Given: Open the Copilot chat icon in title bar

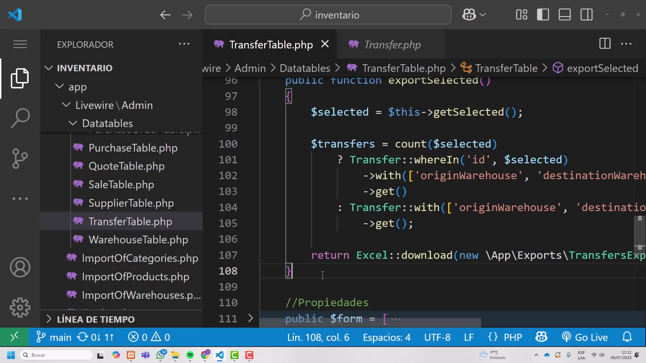Looking at the screenshot, I should tap(469, 15).
